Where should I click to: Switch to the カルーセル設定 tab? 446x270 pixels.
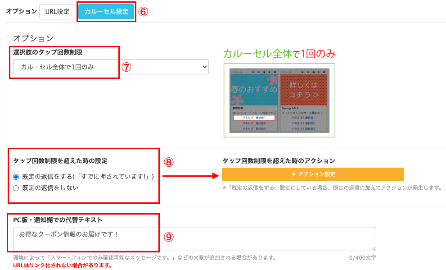tap(106, 12)
